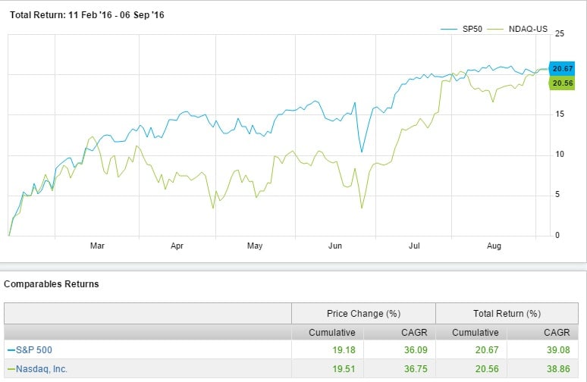Open the S&P 500 row link
The image size is (587, 382).
click(x=30, y=350)
